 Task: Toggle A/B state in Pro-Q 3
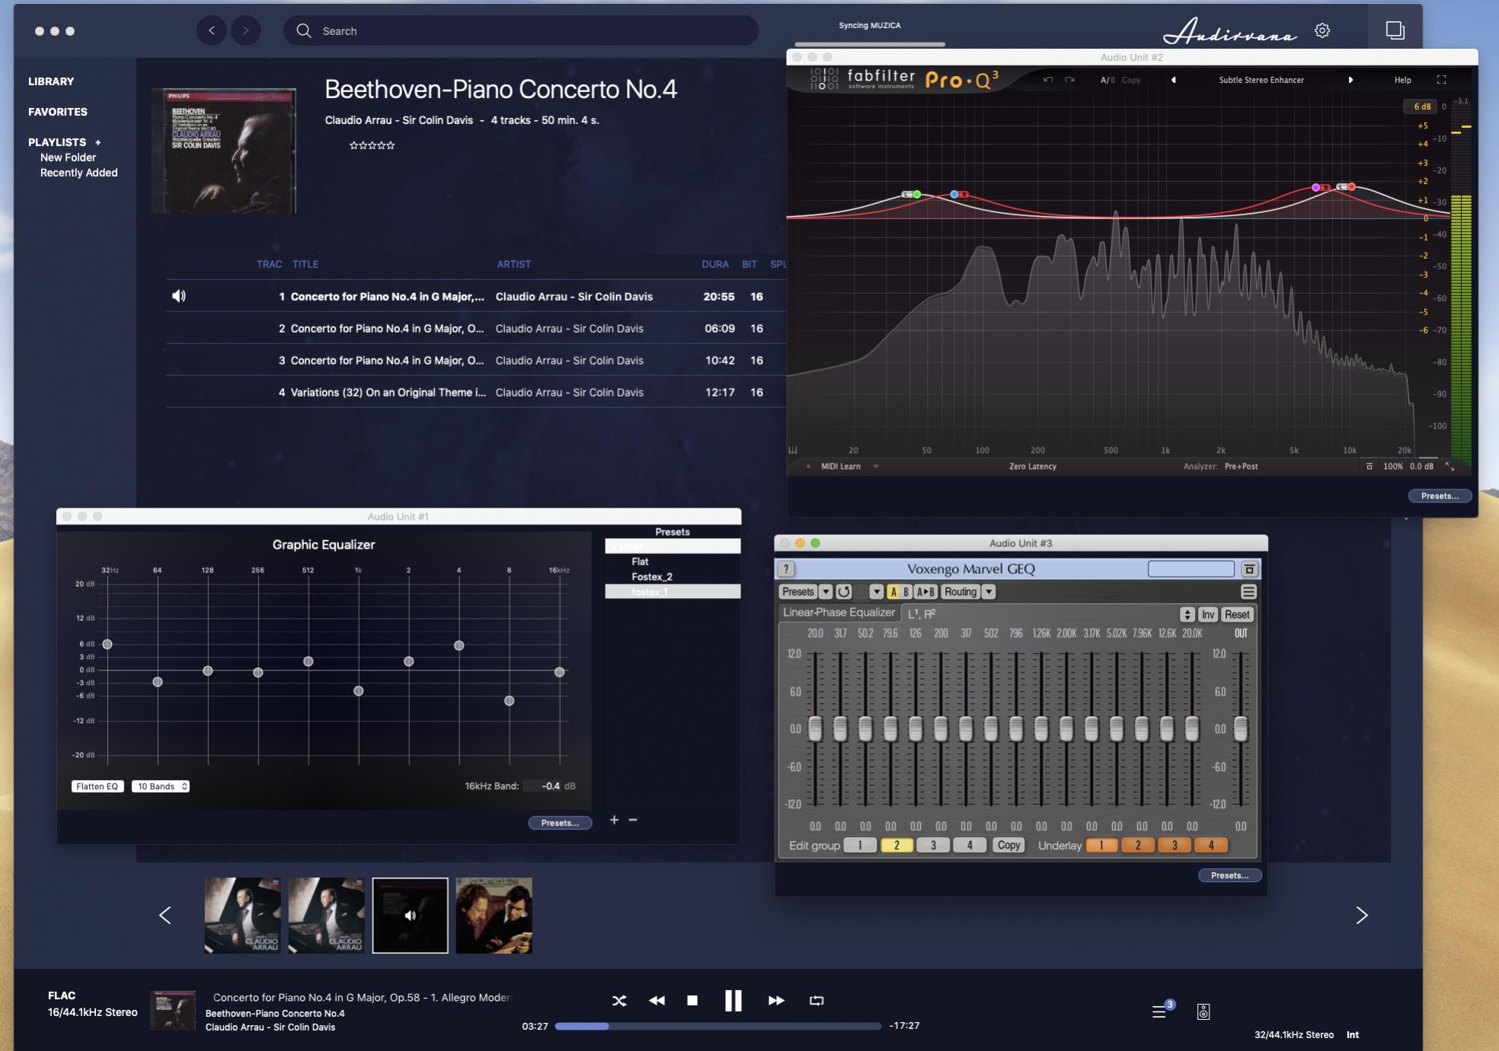click(x=1107, y=80)
